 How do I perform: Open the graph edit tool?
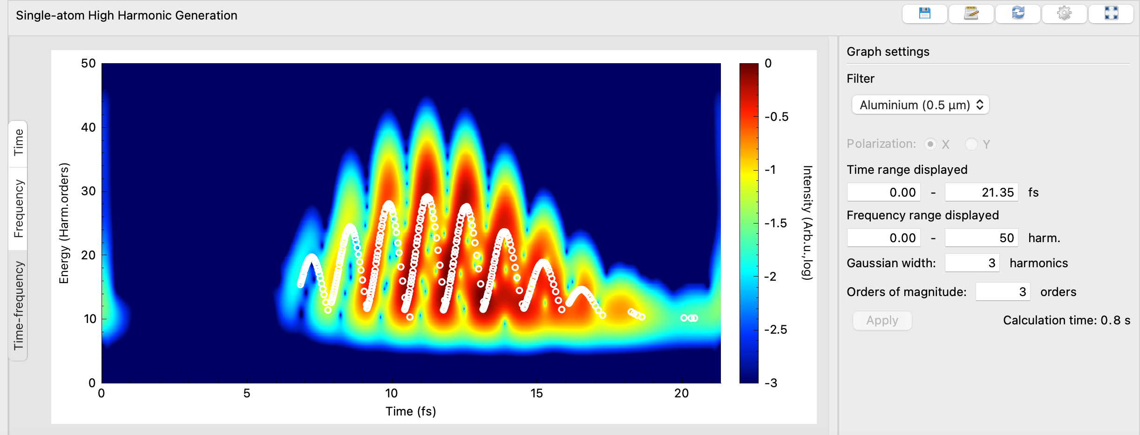970,14
